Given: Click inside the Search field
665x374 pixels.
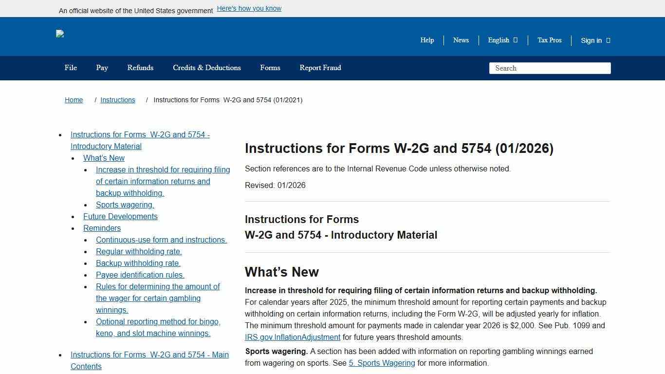Looking at the screenshot, I should point(550,68).
